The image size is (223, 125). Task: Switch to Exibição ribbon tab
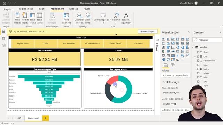[74, 9]
